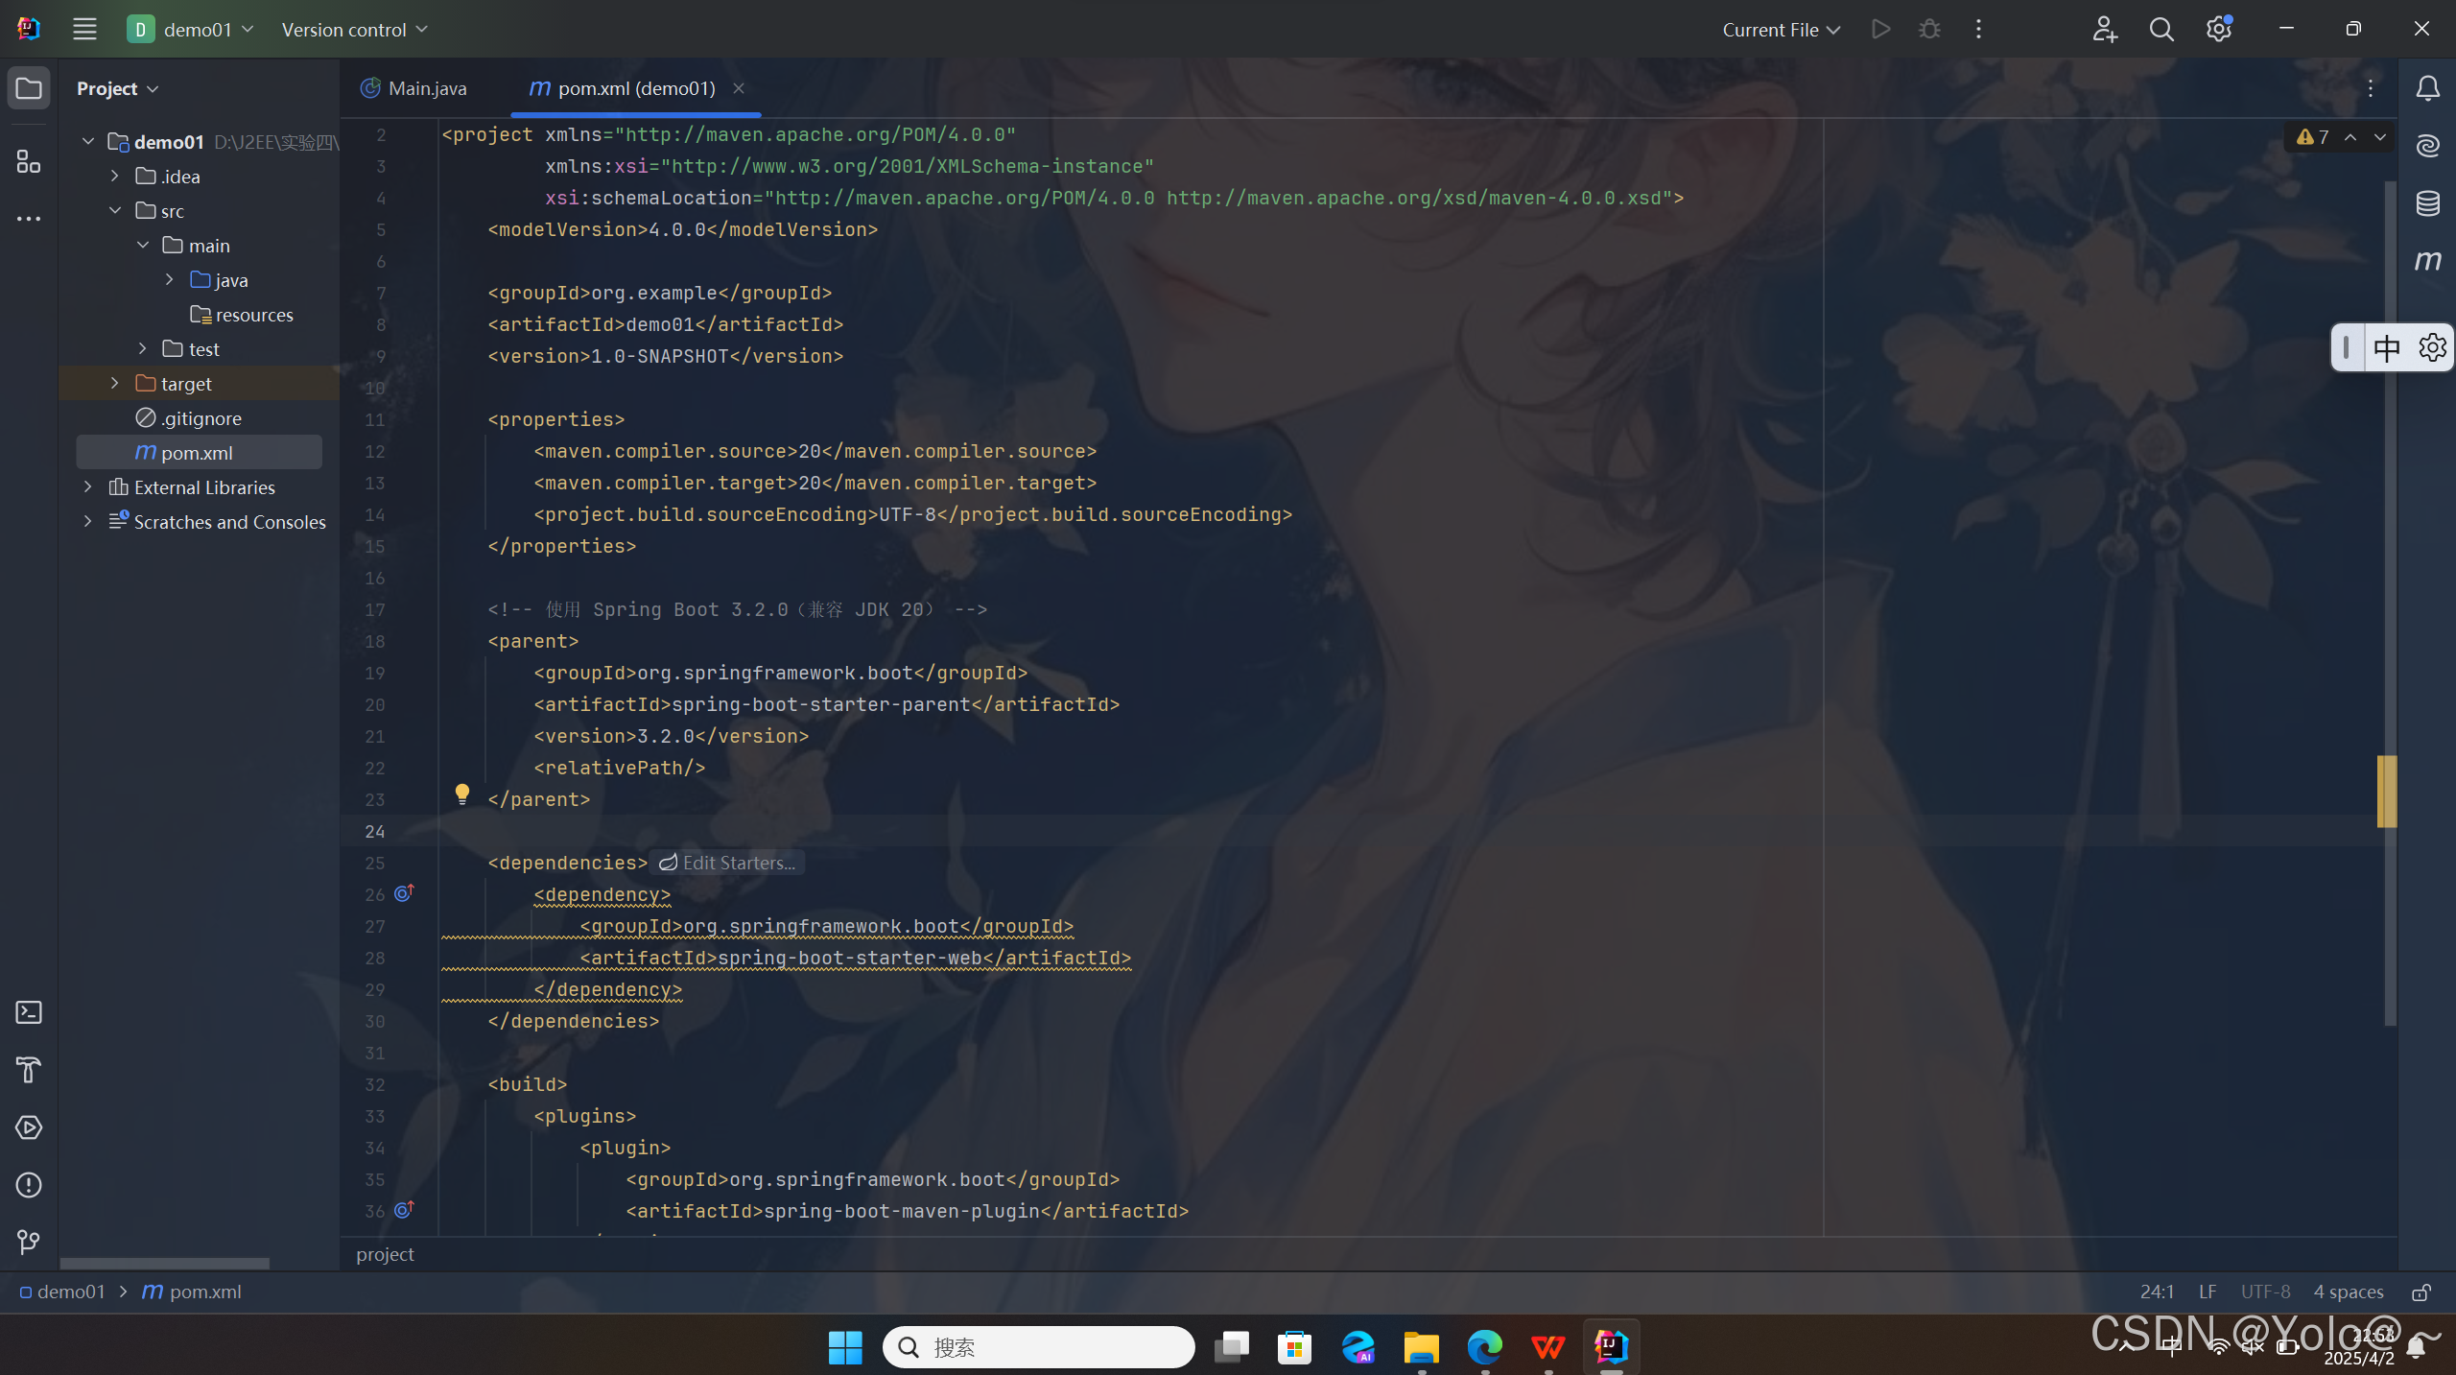Open the Version control menu
The height and width of the screenshot is (1375, 2456).
[354, 30]
